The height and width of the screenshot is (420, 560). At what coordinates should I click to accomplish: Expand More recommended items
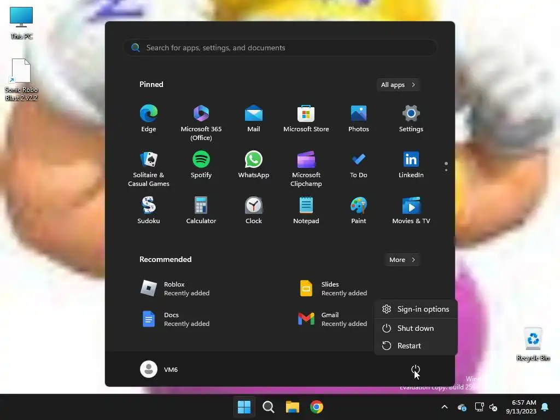pos(402,260)
